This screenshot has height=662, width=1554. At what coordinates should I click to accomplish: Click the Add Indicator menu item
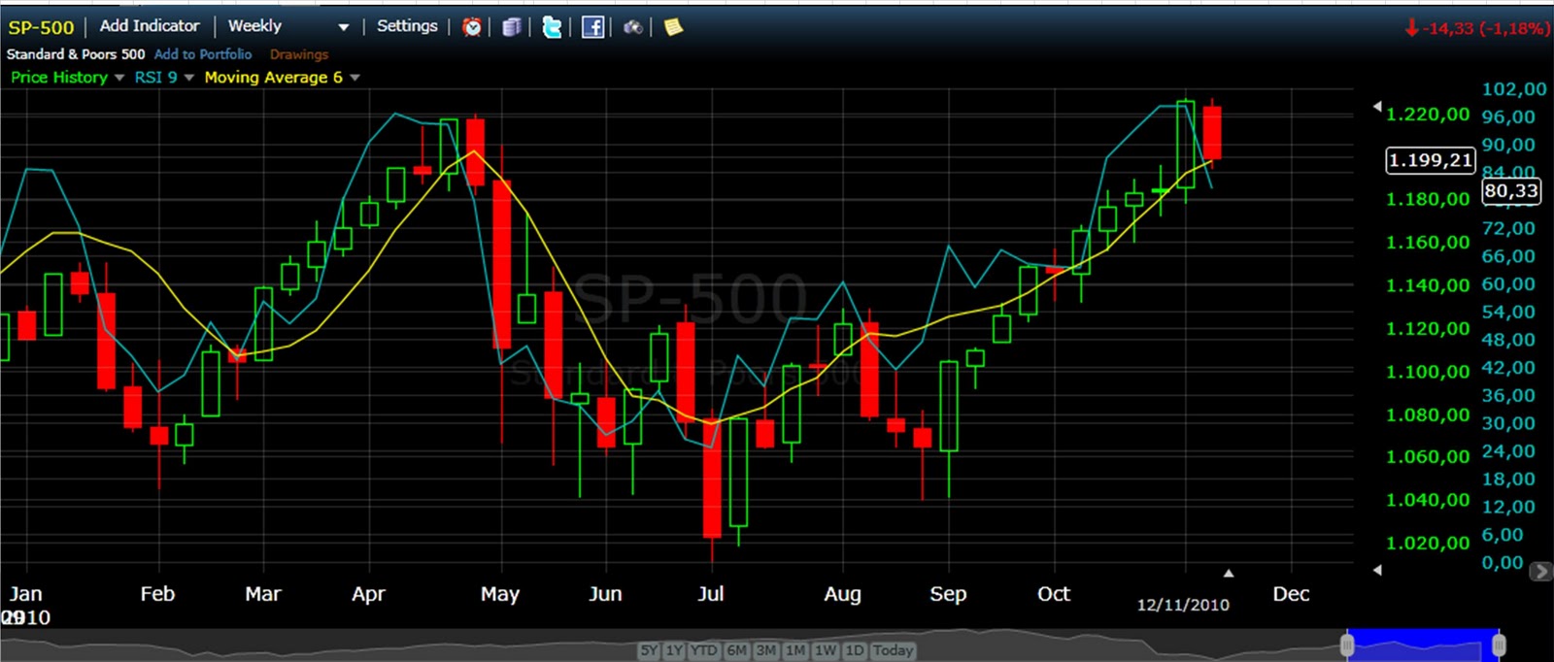150,26
